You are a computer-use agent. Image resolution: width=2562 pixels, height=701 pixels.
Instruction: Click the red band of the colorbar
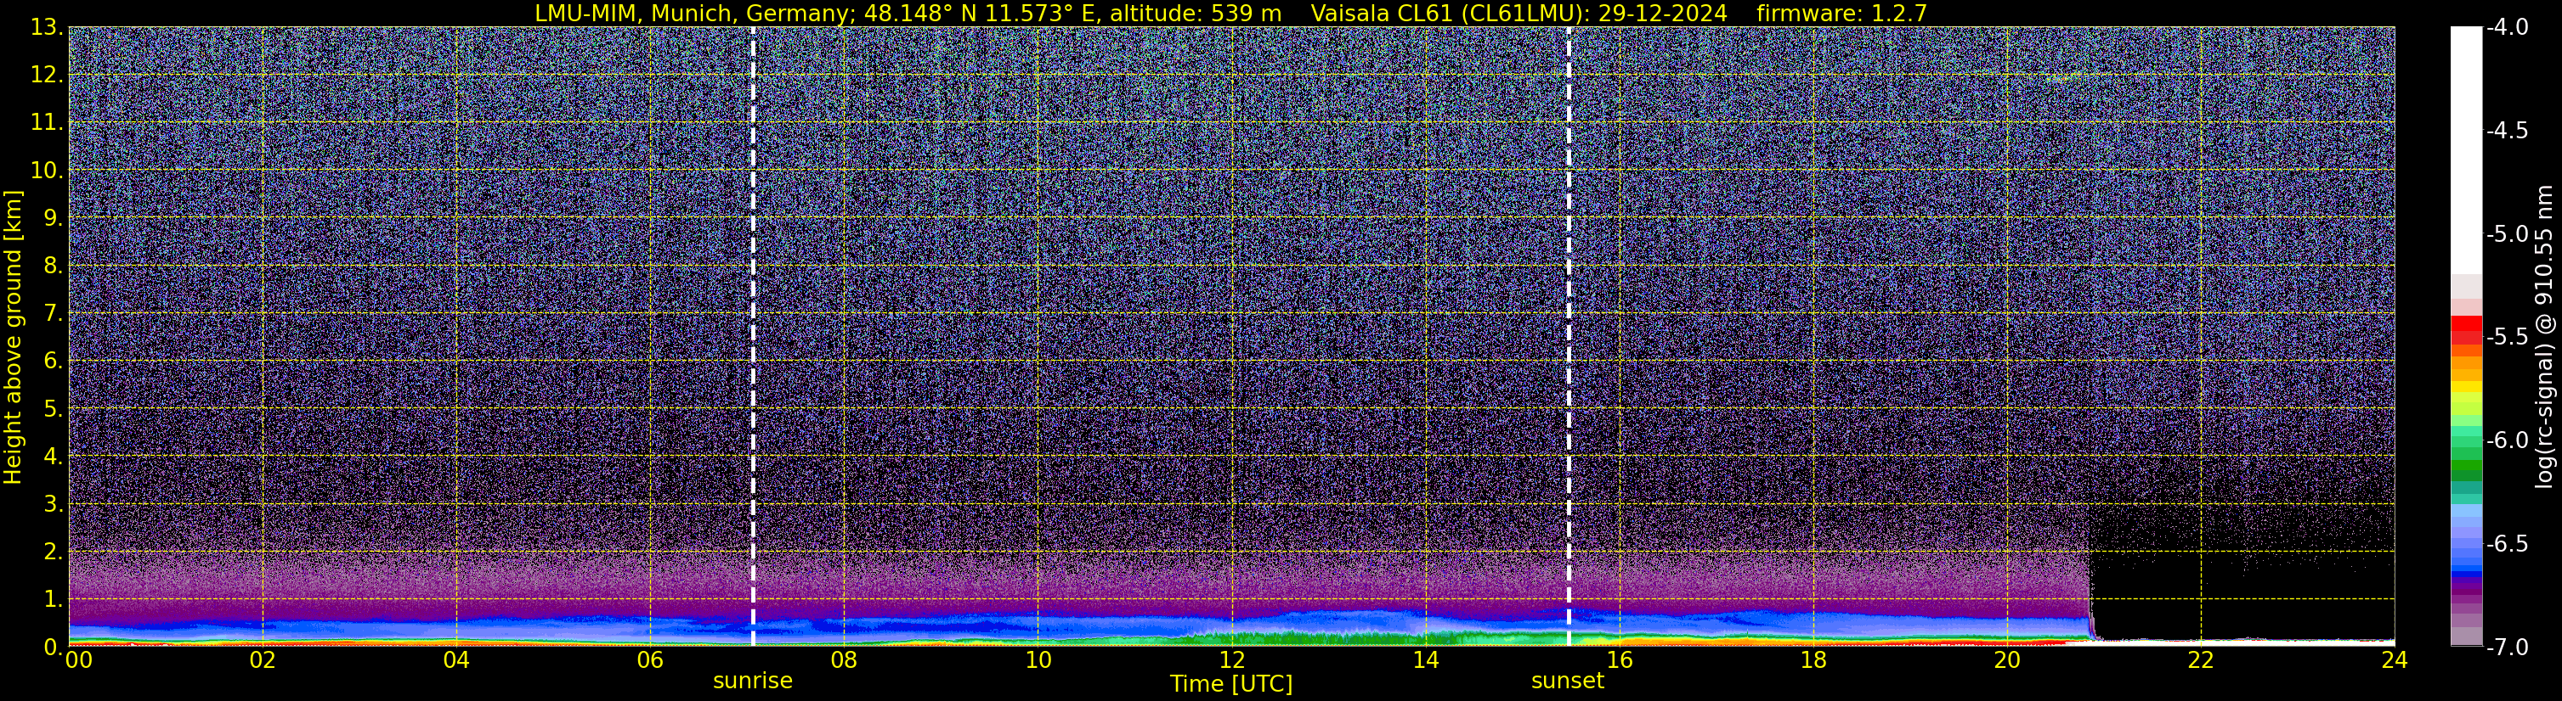pyautogui.click(x=2467, y=329)
